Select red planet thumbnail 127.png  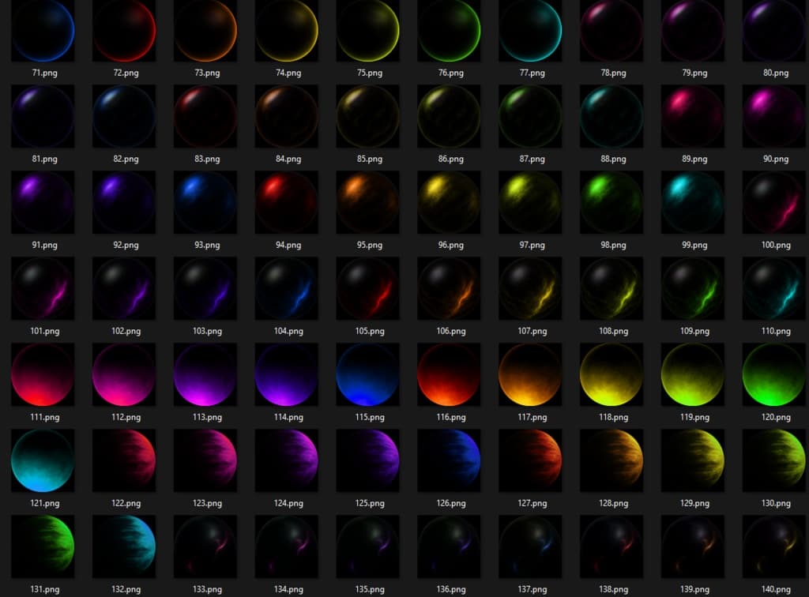pos(530,460)
